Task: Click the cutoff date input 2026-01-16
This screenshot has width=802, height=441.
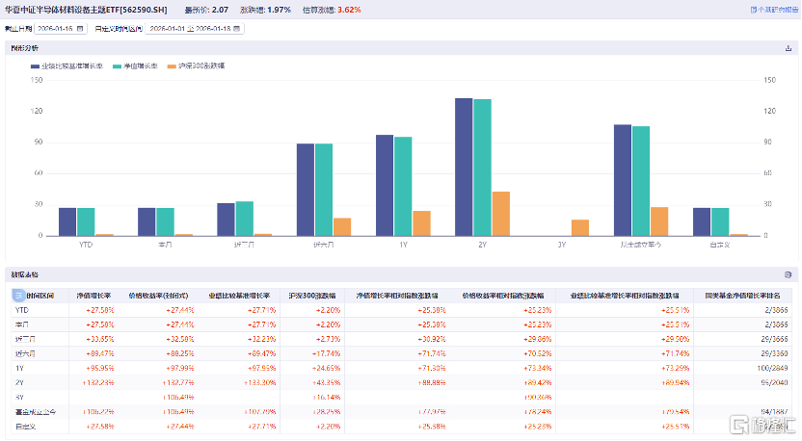Action: click(61, 29)
